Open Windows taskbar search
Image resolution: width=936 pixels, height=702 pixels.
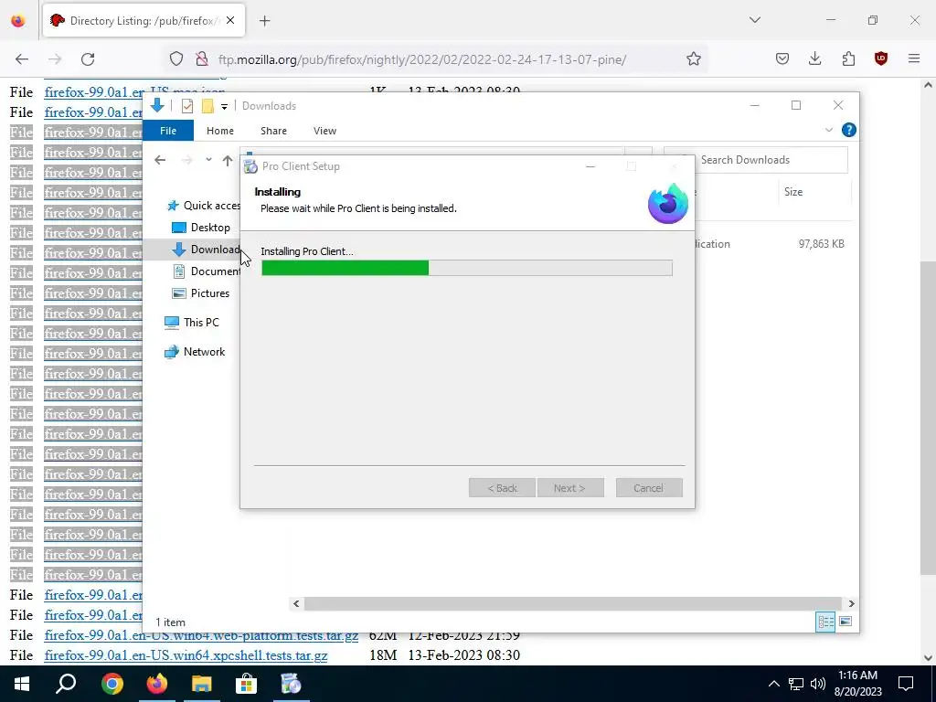pos(66,684)
